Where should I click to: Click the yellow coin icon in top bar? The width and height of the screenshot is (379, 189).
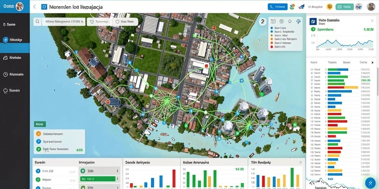click(329, 7)
